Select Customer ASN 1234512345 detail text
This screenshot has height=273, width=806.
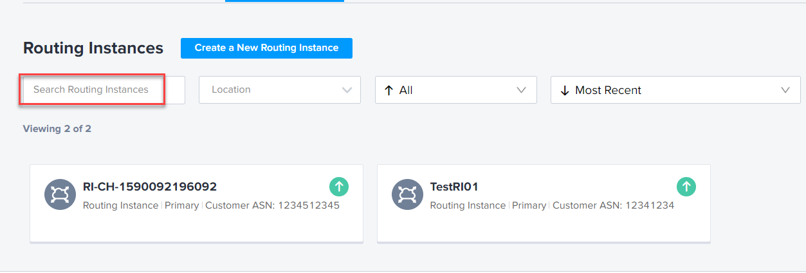click(272, 205)
